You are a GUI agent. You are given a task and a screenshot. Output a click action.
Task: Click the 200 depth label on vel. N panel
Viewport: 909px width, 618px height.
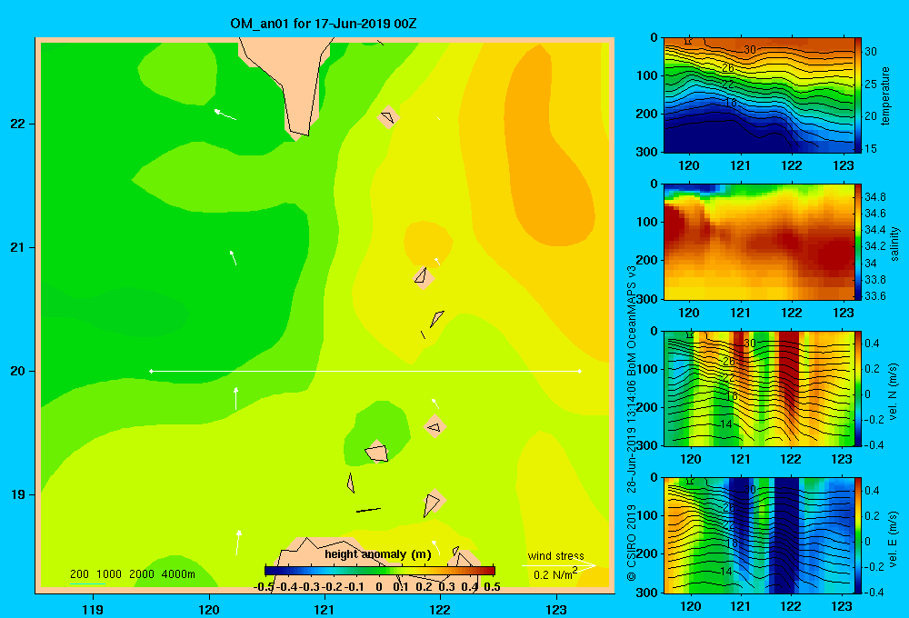coord(647,407)
